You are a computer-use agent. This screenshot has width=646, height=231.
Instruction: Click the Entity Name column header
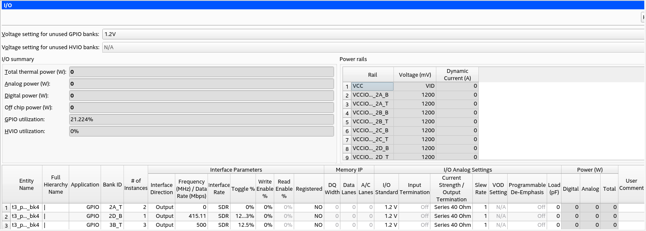click(26, 184)
